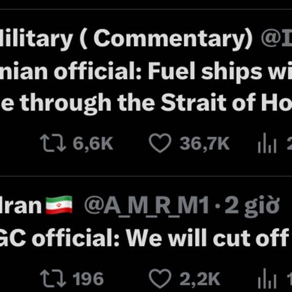Open the @A_M_R_M1 handle link
Image resolution: width=292 pixels, height=292 pixels.
146,206
